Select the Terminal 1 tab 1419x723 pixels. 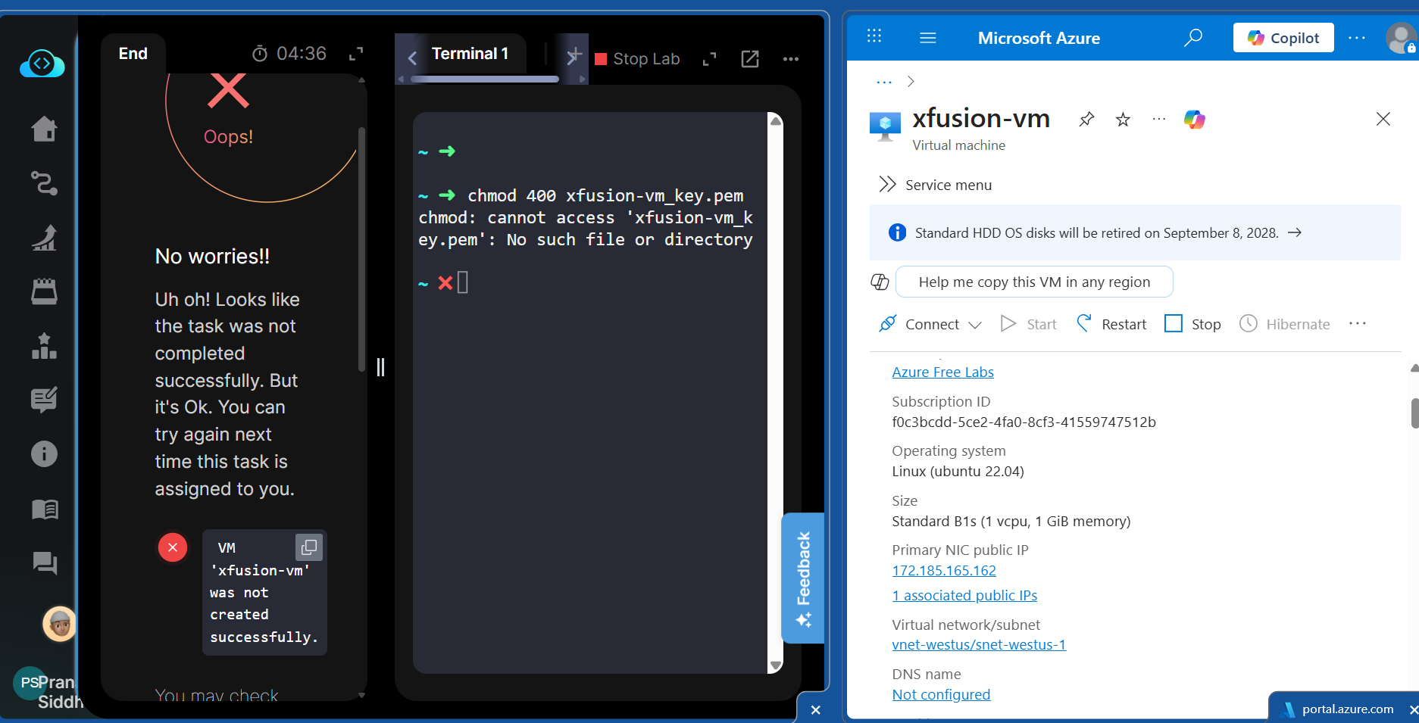click(x=470, y=54)
